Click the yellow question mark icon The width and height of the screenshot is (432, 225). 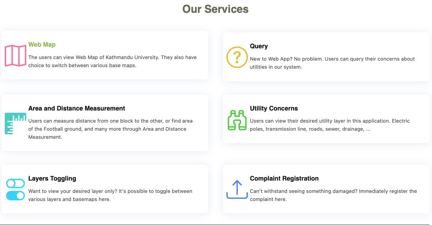click(x=237, y=57)
